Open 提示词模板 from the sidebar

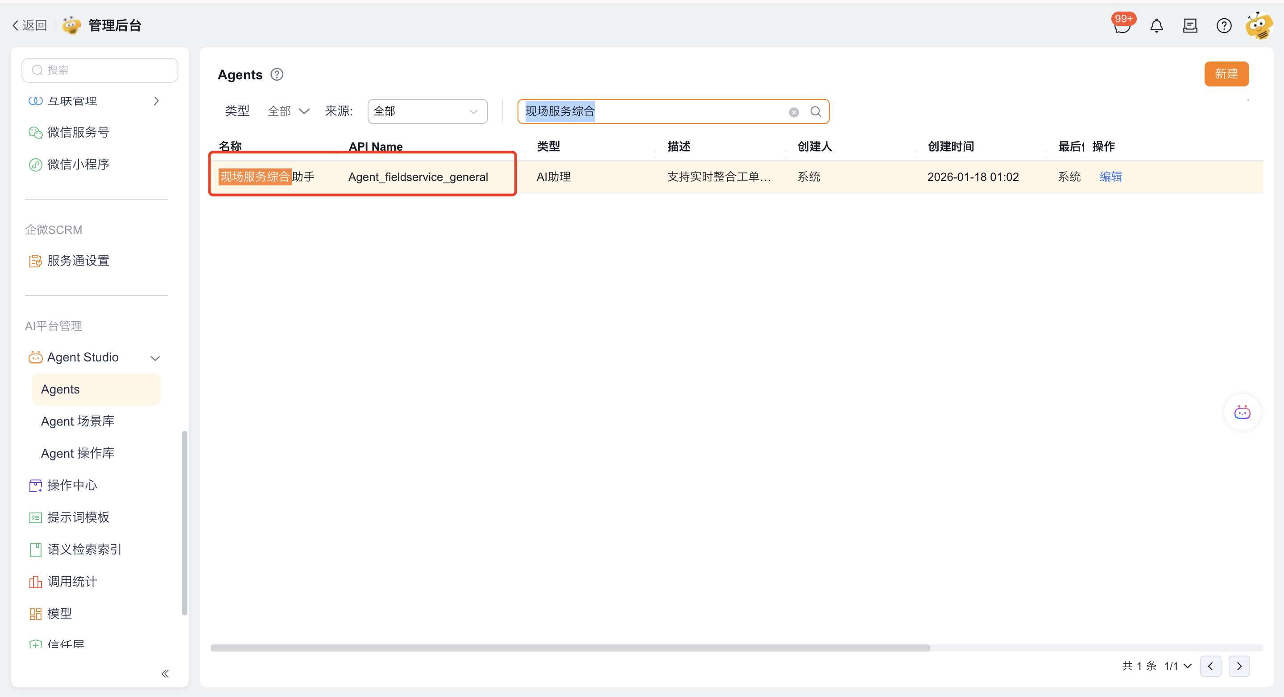coord(78,517)
